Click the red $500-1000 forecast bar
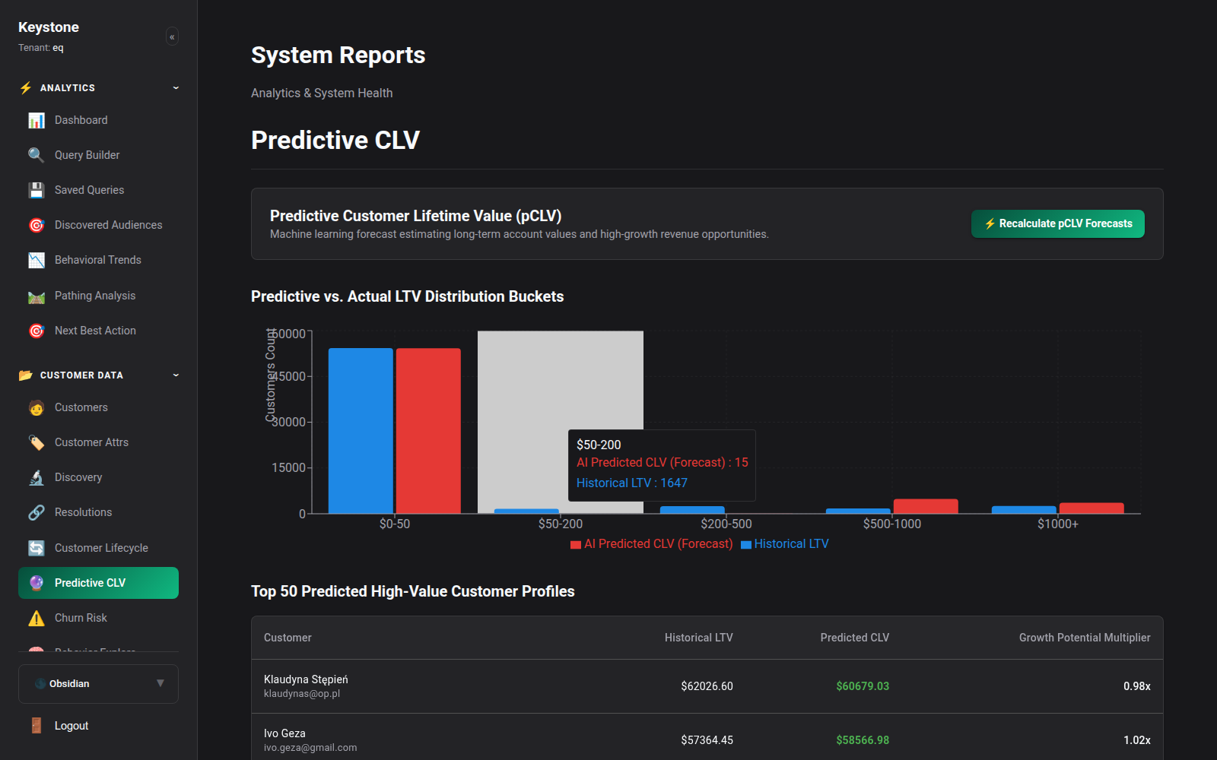This screenshot has height=760, width=1217. [926, 506]
